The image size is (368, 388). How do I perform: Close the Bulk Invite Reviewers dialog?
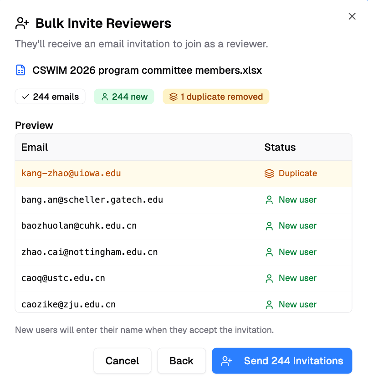pos(352,16)
